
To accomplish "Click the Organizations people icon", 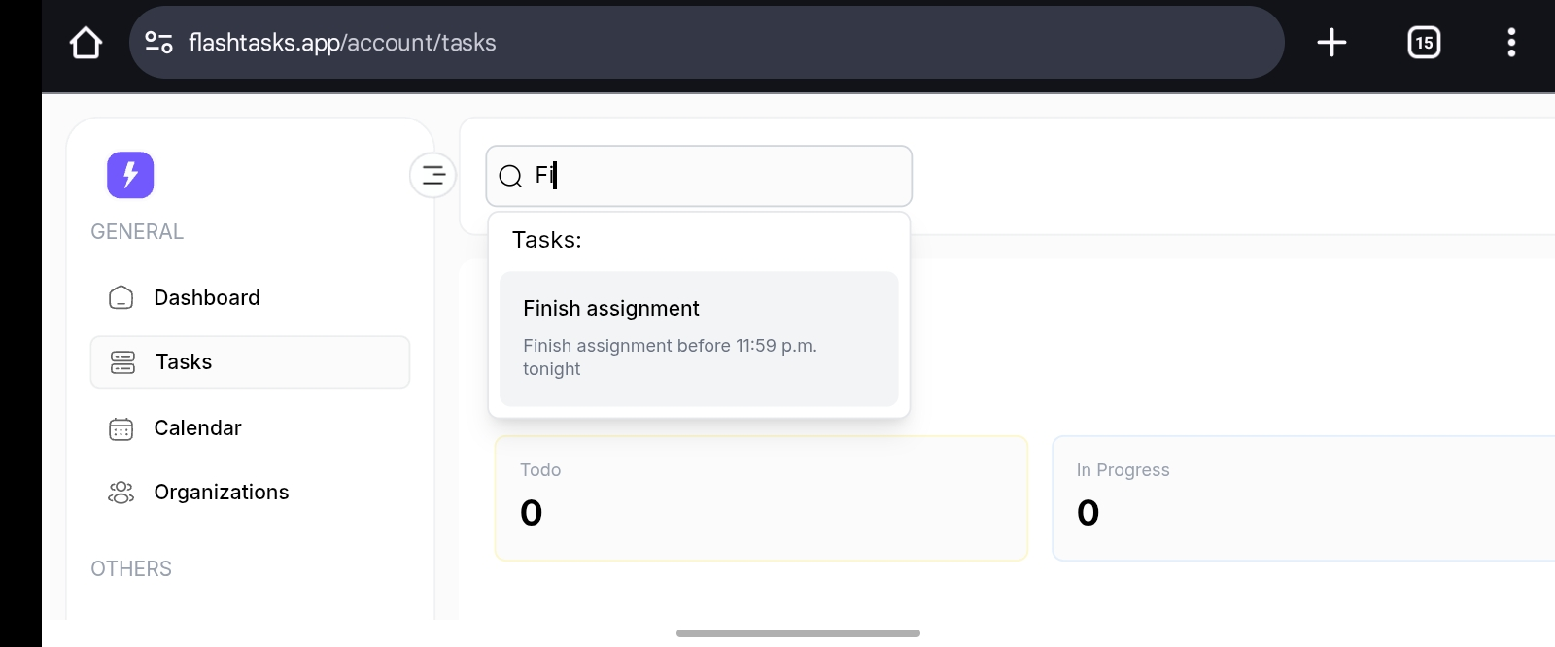I will [121, 492].
